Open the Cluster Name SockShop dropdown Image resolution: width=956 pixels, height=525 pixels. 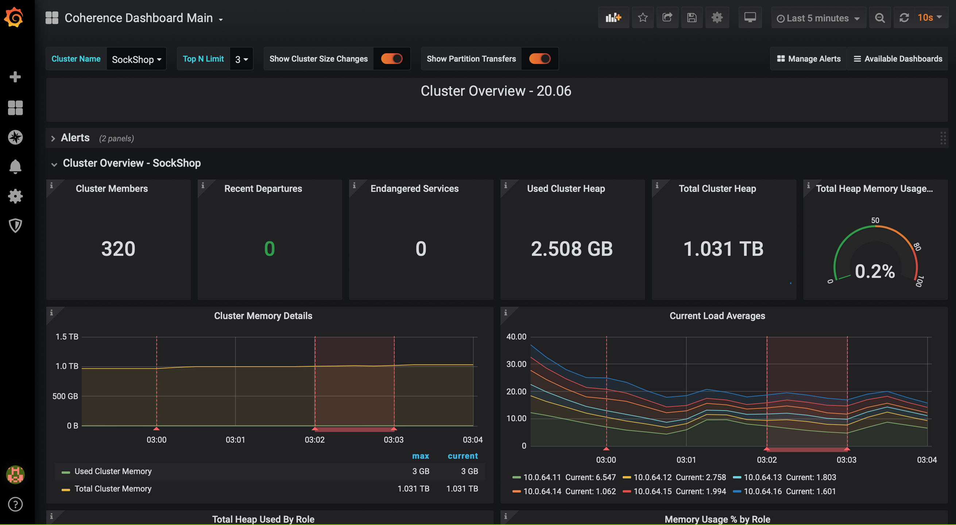136,59
